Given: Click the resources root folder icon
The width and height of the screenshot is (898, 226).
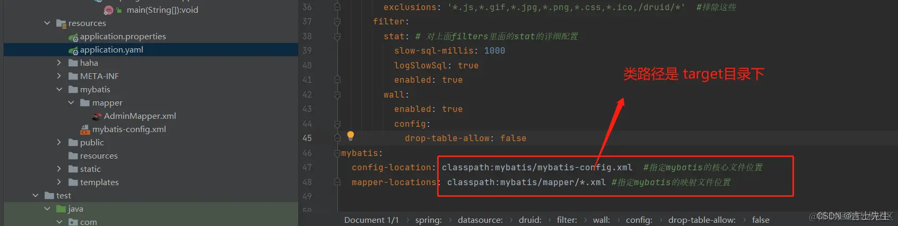Looking at the screenshot, I should coord(61,23).
